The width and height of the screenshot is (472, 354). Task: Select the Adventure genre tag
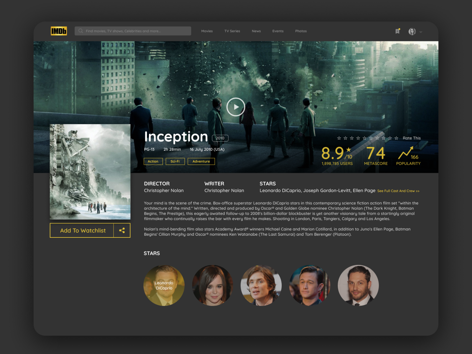(x=201, y=161)
